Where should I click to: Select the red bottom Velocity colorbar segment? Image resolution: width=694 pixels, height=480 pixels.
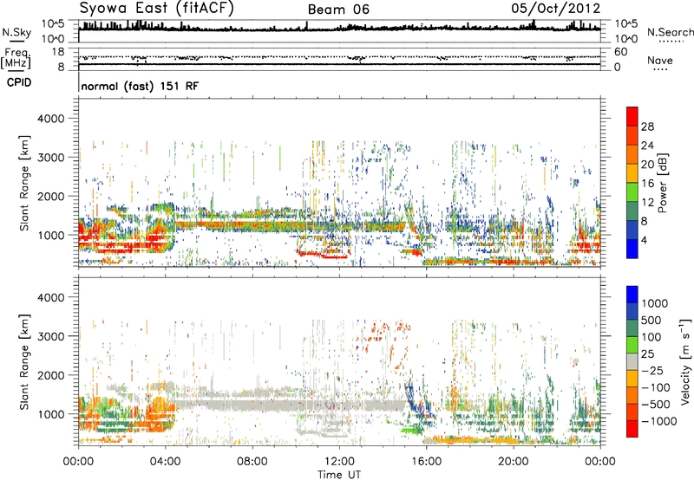coord(632,429)
